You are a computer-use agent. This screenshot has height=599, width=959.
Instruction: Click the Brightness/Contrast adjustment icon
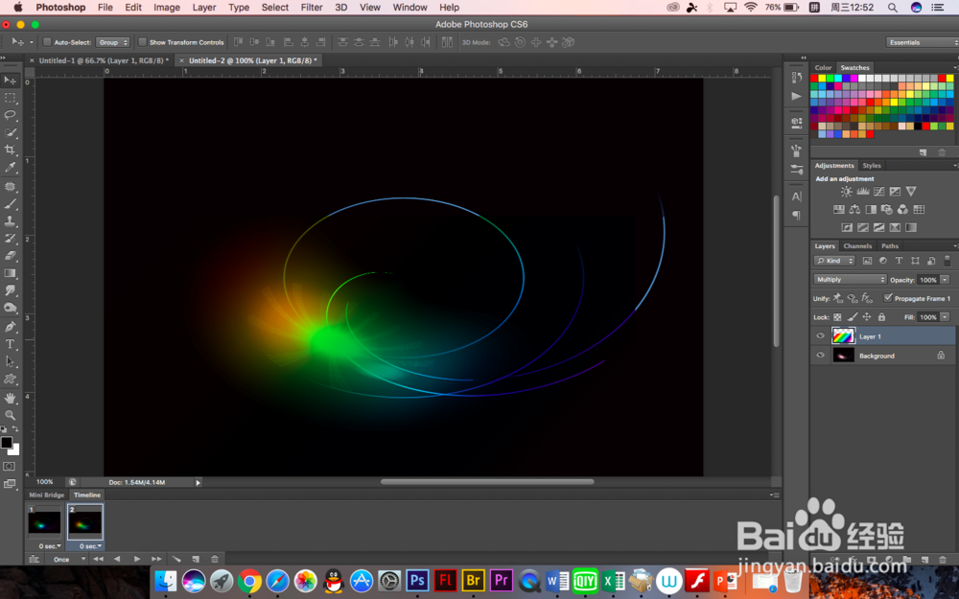tap(846, 192)
